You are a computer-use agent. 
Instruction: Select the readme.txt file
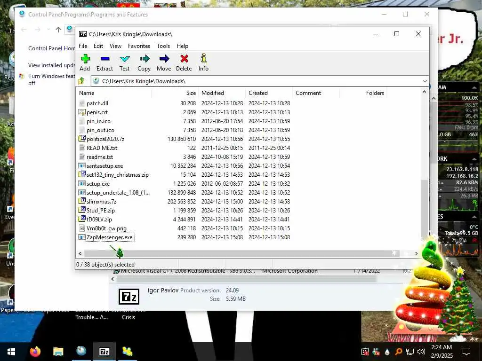point(100,157)
